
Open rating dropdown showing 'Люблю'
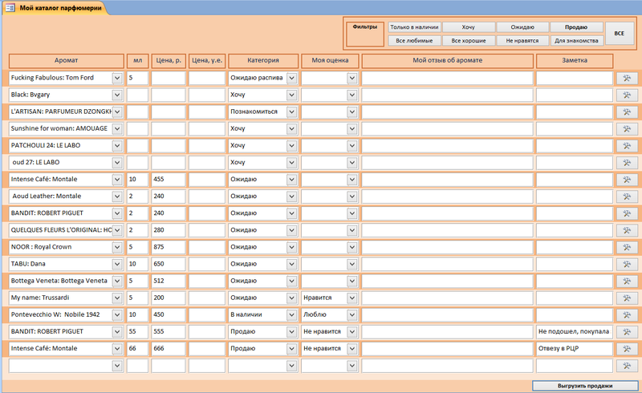click(352, 315)
